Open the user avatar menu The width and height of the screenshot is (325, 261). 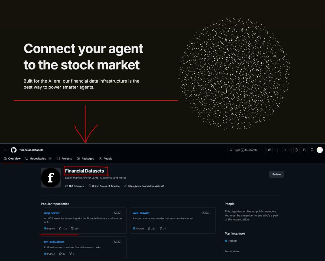(320, 150)
